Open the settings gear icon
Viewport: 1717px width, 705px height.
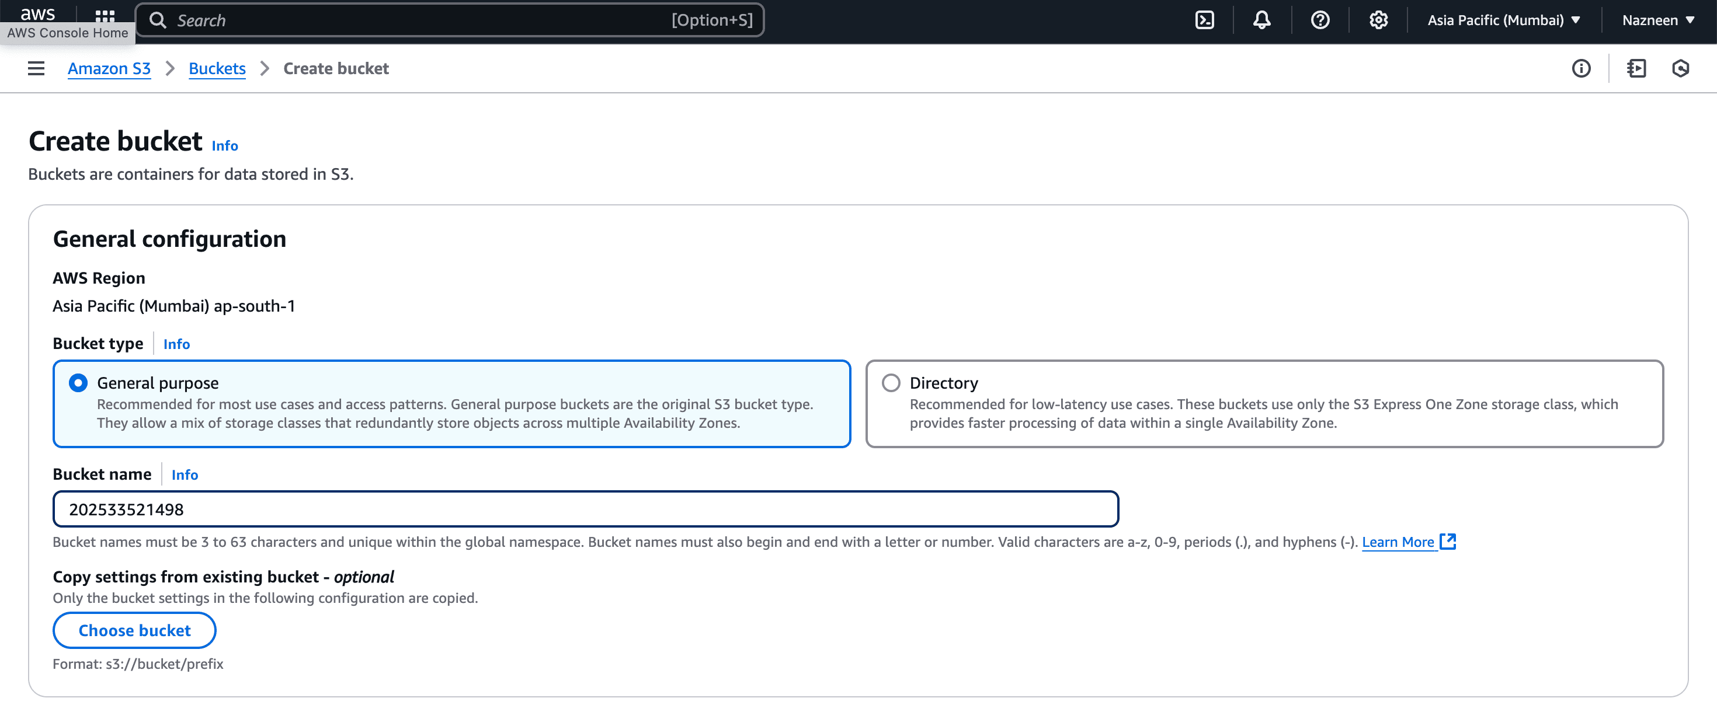pyautogui.click(x=1378, y=20)
